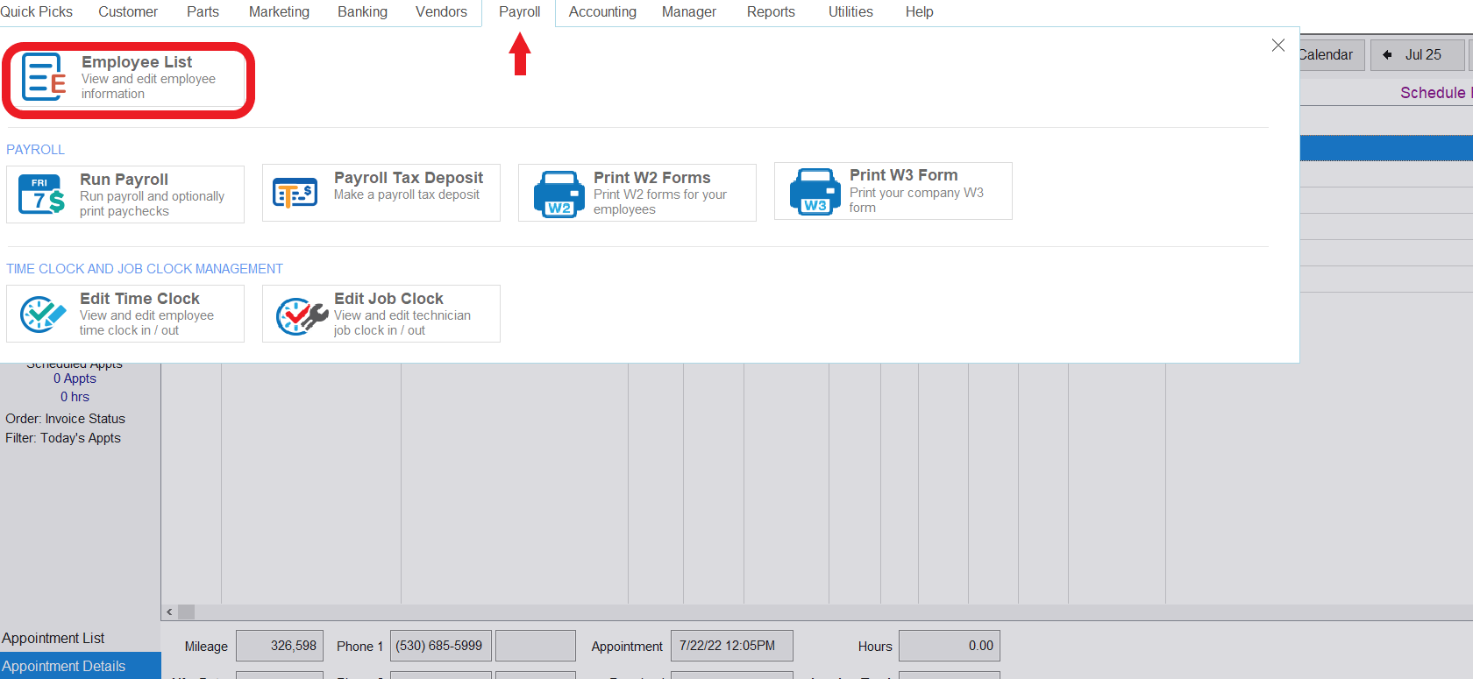1473x679 pixels.
Task: Click the Edit Time Clock icon
Action: coord(43,314)
